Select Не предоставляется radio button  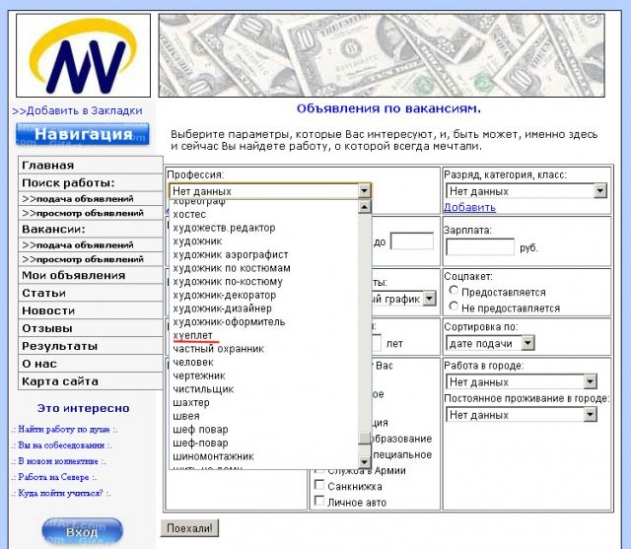pyautogui.click(x=454, y=307)
